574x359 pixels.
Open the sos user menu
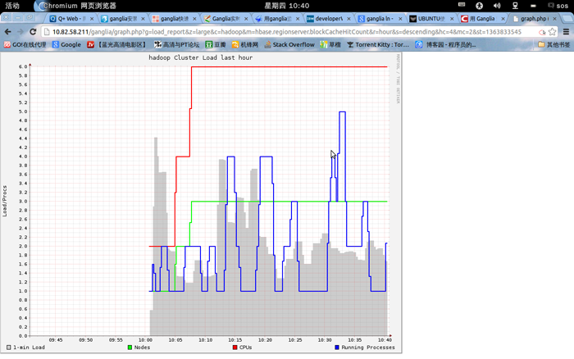click(558, 6)
